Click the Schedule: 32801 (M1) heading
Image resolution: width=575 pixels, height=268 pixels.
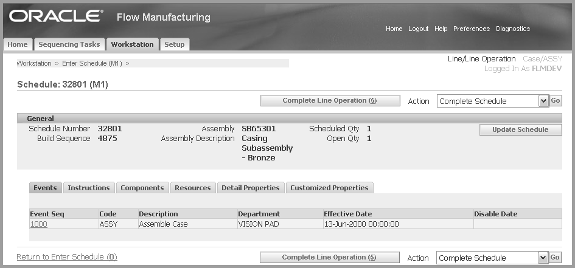point(63,84)
